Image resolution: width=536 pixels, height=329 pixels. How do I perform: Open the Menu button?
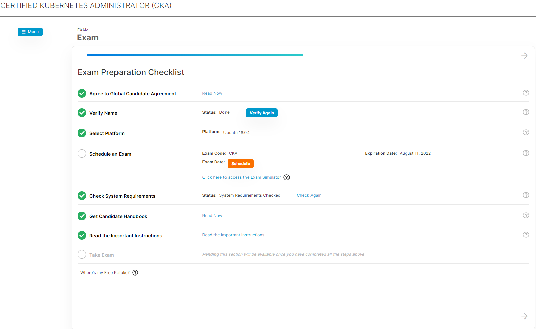pos(30,32)
